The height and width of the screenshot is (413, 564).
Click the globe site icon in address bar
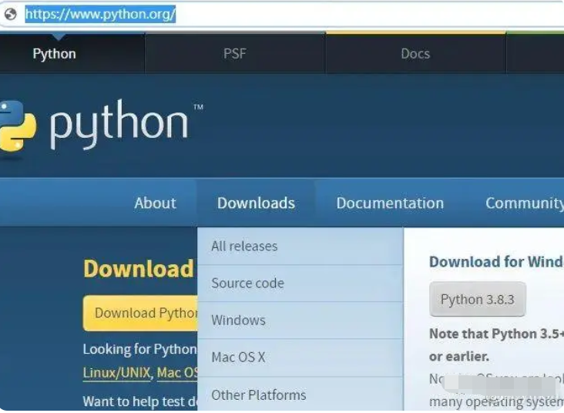coord(11,14)
